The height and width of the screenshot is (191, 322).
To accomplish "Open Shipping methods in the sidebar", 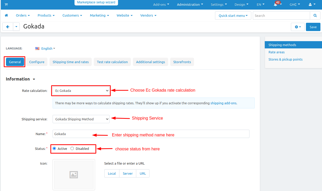I will point(294,45).
